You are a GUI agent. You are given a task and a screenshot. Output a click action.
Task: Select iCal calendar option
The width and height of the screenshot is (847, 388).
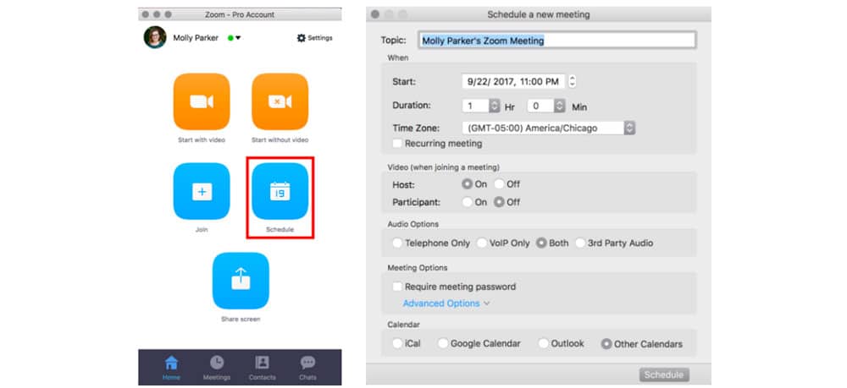[x=397, y=343]
